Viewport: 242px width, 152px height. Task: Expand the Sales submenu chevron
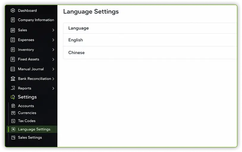coord(53,30)
